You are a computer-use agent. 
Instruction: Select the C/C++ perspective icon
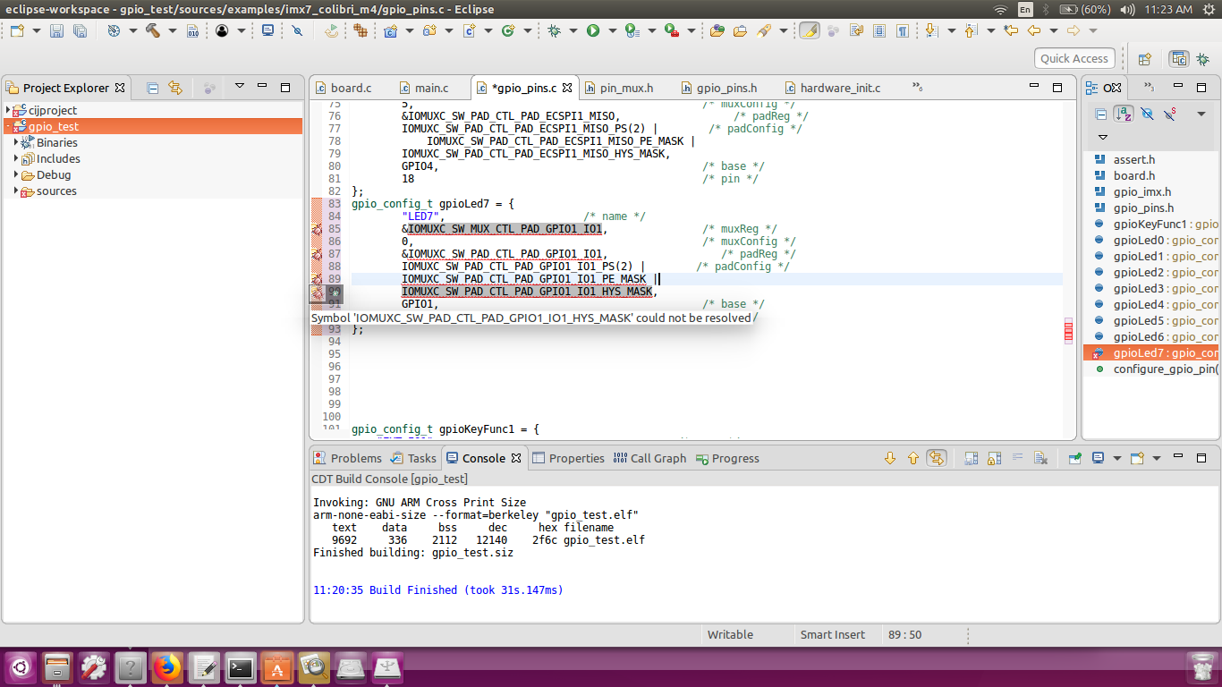(x=1180, y=59)
